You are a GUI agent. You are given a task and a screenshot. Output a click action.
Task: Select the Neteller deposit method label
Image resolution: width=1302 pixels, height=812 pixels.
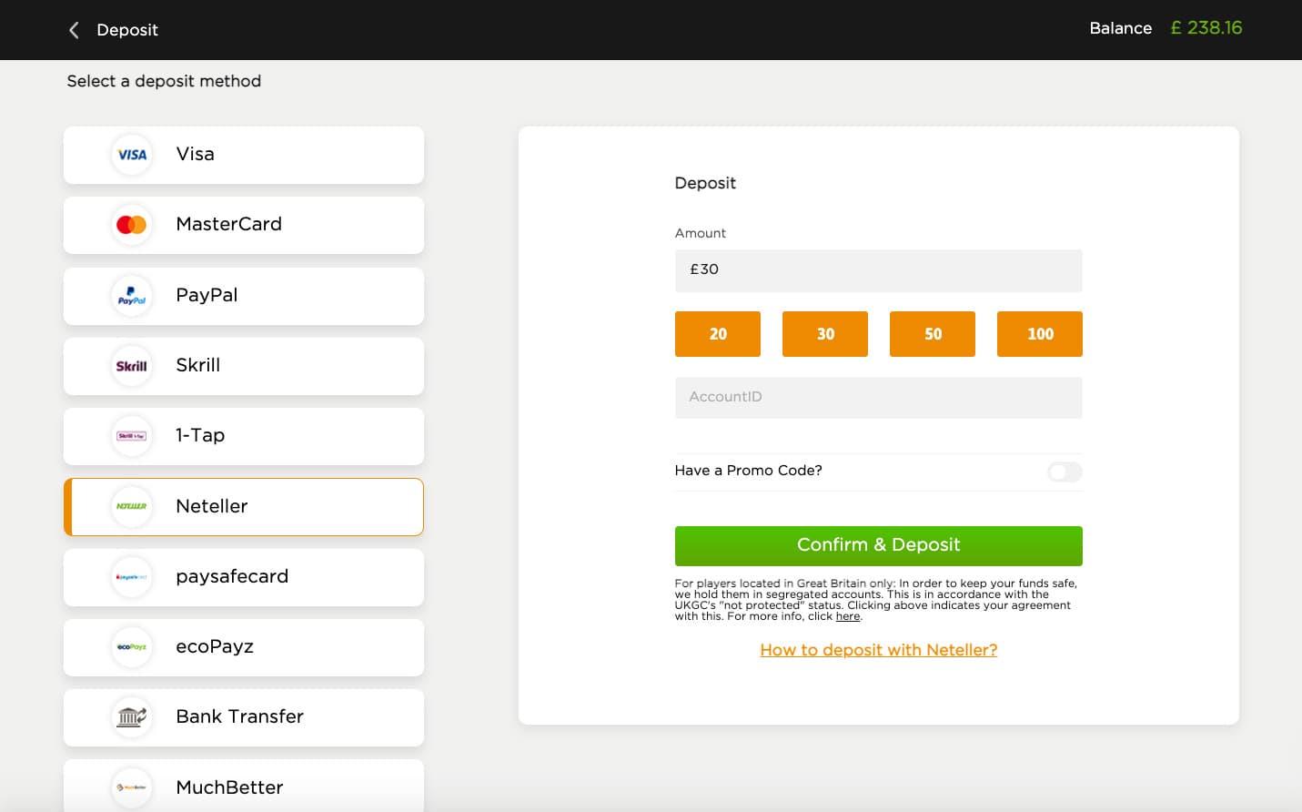[x=212, y=506]
